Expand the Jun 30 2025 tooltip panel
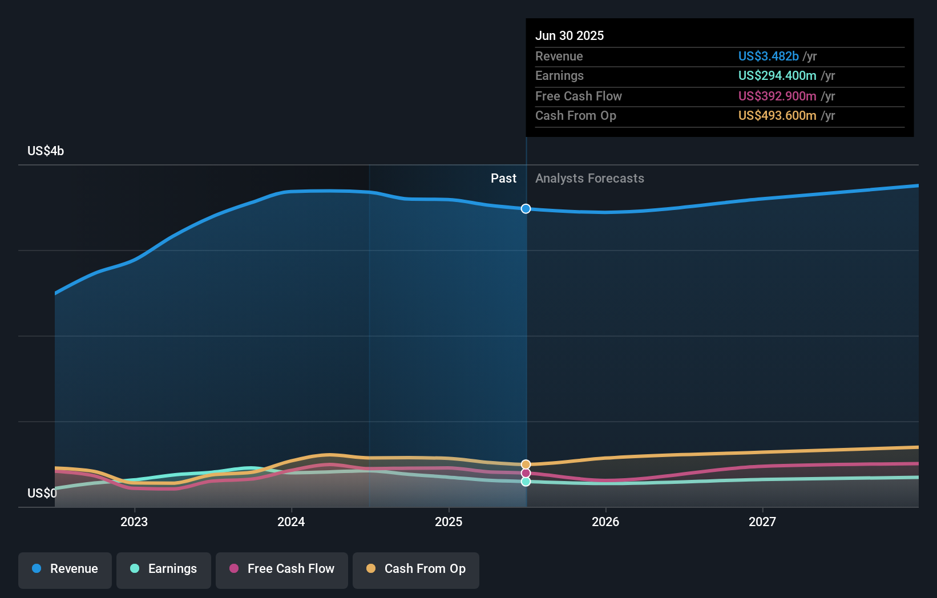 click(x=570, y=35)
